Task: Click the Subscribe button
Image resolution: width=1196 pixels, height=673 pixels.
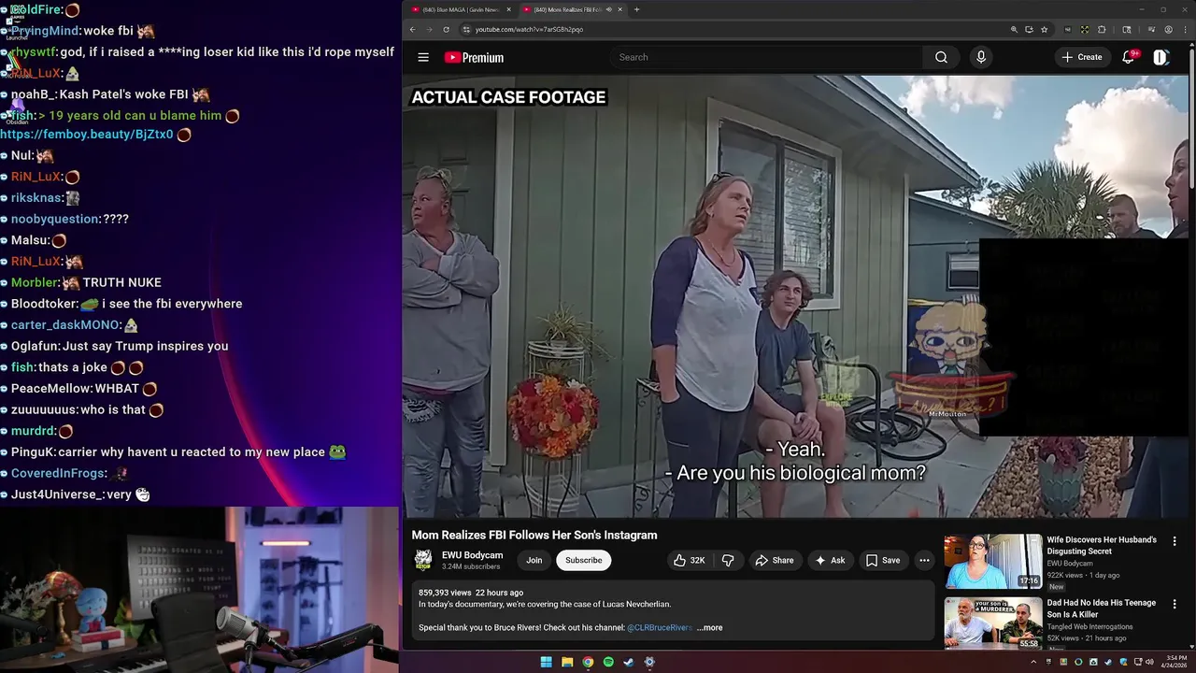Action: (583, 560)
